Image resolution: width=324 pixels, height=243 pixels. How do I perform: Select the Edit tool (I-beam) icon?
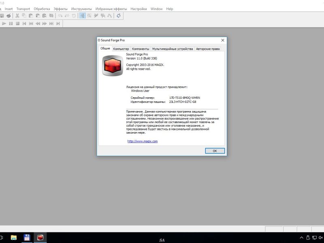pos(83,16)
